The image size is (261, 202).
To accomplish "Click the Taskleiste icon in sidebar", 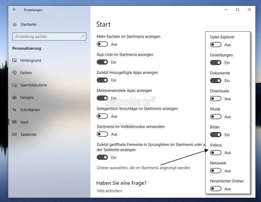I will [14, 134].
